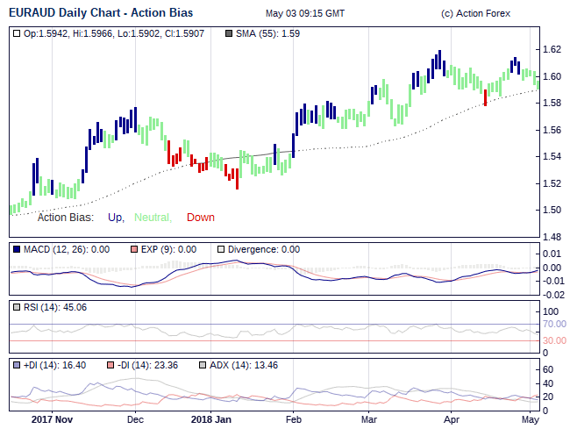Image resolution: width=570 pixels, height=429 pixels.
Task: Click the +DI (14) legend box
Action: pos(18,365)
